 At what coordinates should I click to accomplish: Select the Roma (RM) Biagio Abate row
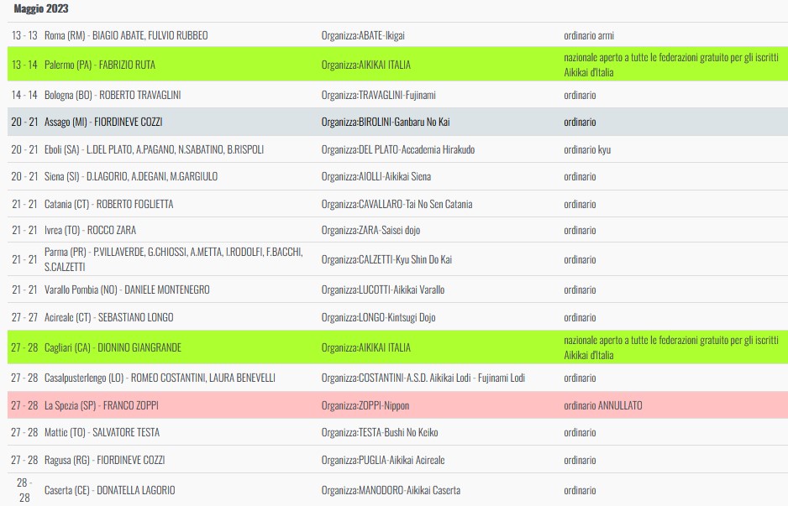pyautogui.click(x=397, y=35)
